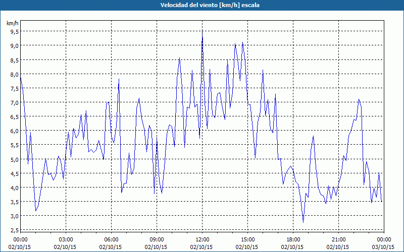Viewport: 404px width, 252px height.
Task: Click the 3,5 y-axis value
Action: tap(14, 202)
